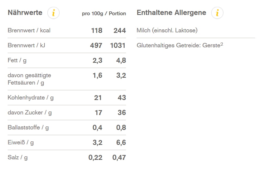The image size is (264, 174).
Task: Select the Brennwert / kcal row label
Action: click(x=29, y=30)
